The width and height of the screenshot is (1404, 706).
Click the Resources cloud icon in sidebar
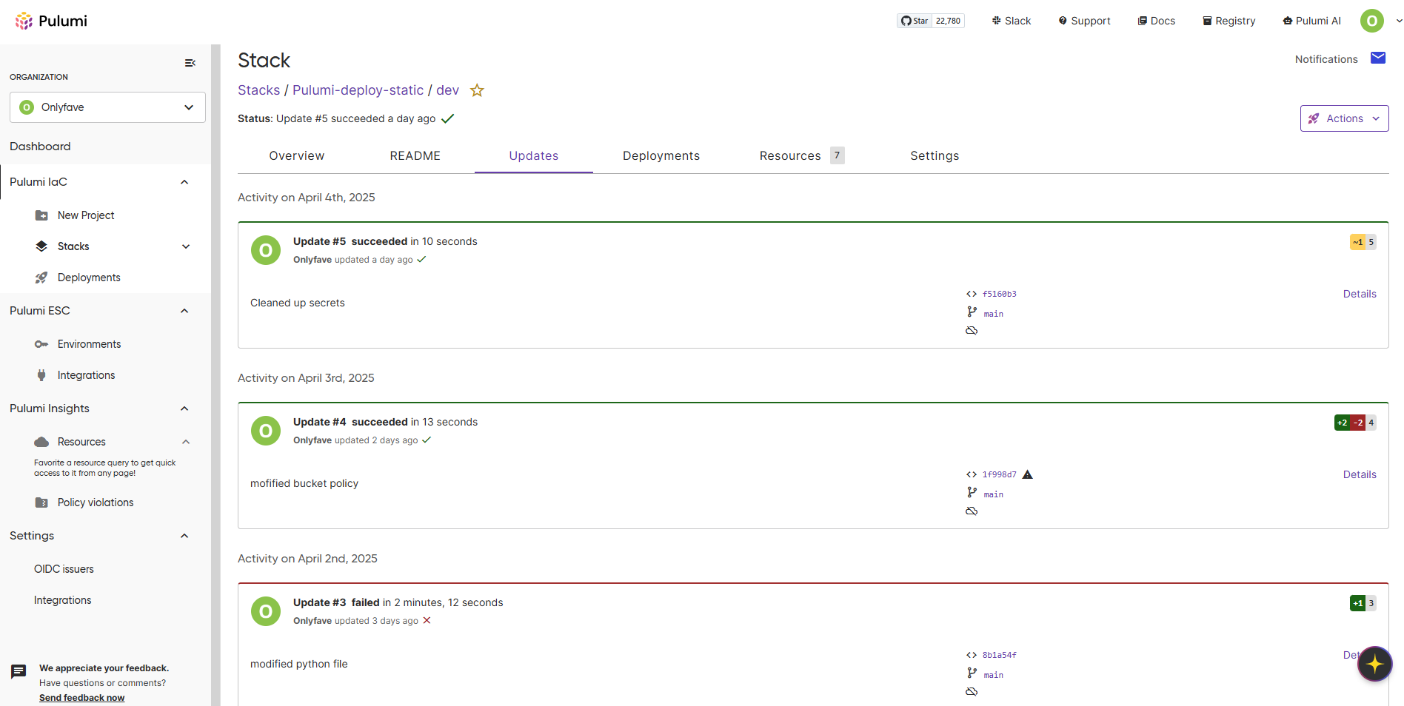pos(41,442)
